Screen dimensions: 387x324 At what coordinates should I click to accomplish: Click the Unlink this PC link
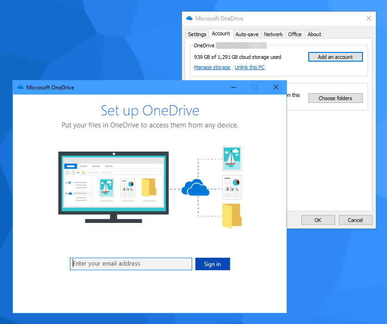(x=250, y=67)
